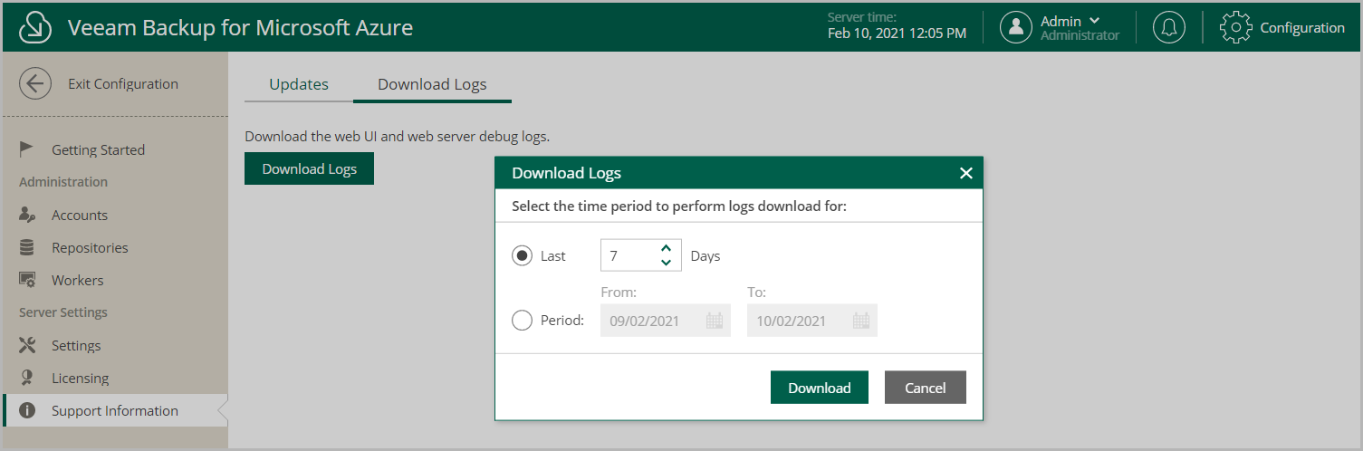Open the Workers page
Screen dimensions: 1363x451
coord(77,281)
